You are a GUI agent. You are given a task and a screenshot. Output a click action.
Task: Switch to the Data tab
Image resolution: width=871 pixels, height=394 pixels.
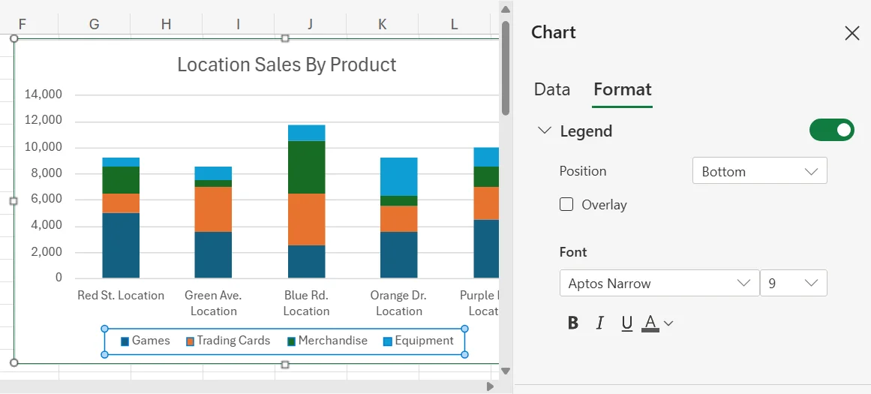tap(551, 89)
